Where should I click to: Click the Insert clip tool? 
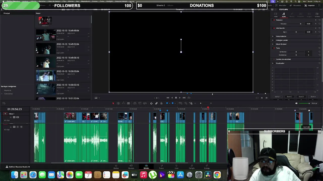(135, 103)
